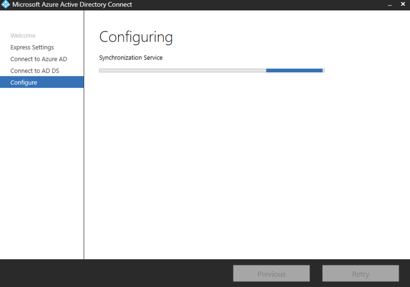410x287 pixels.
Task: Click the Synchronization Service status label
Action: [131, 58]
